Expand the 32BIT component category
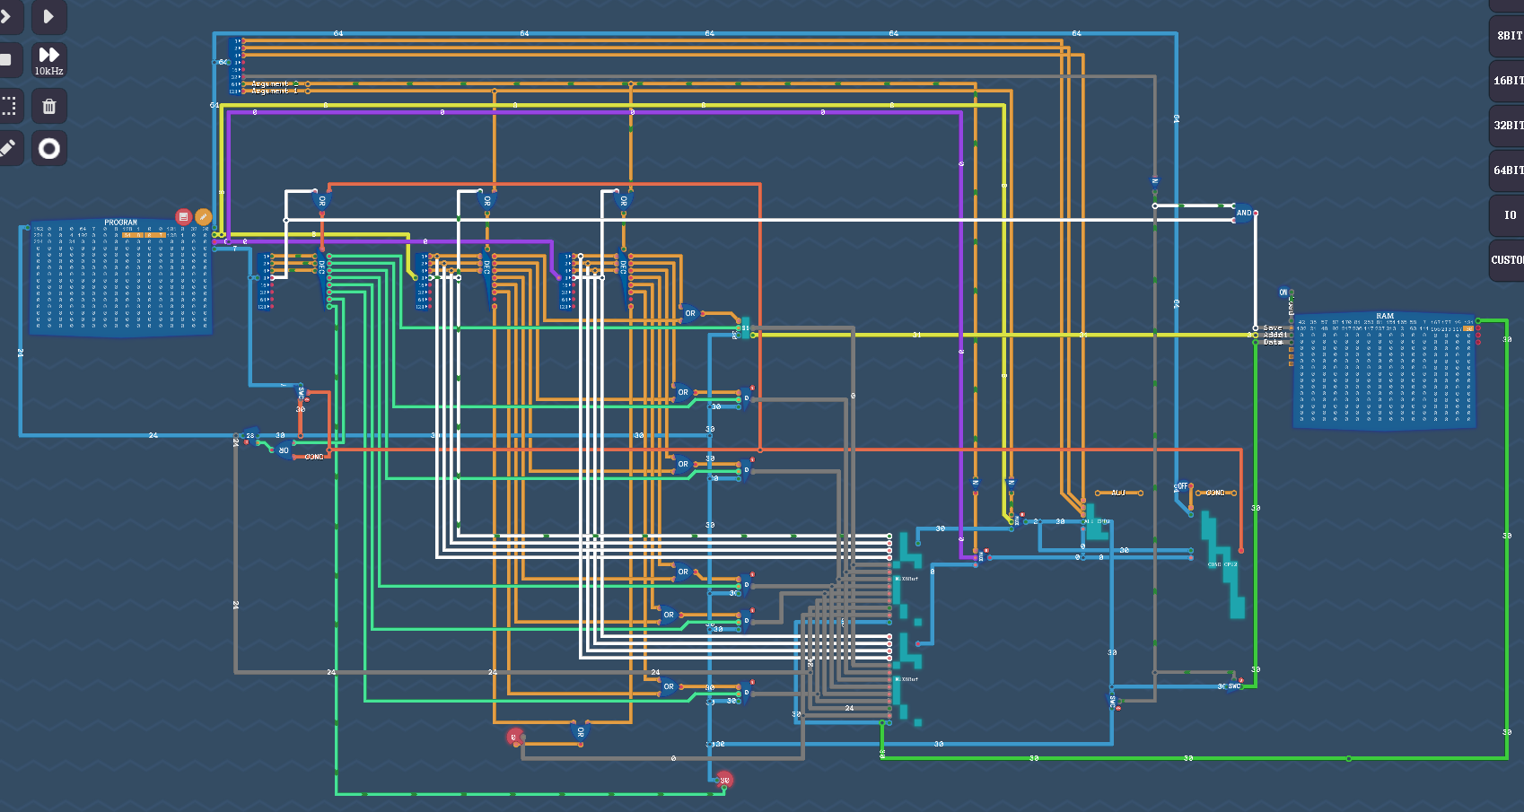The width and height of the screenshot is (1524, 812). (1508, 126)
